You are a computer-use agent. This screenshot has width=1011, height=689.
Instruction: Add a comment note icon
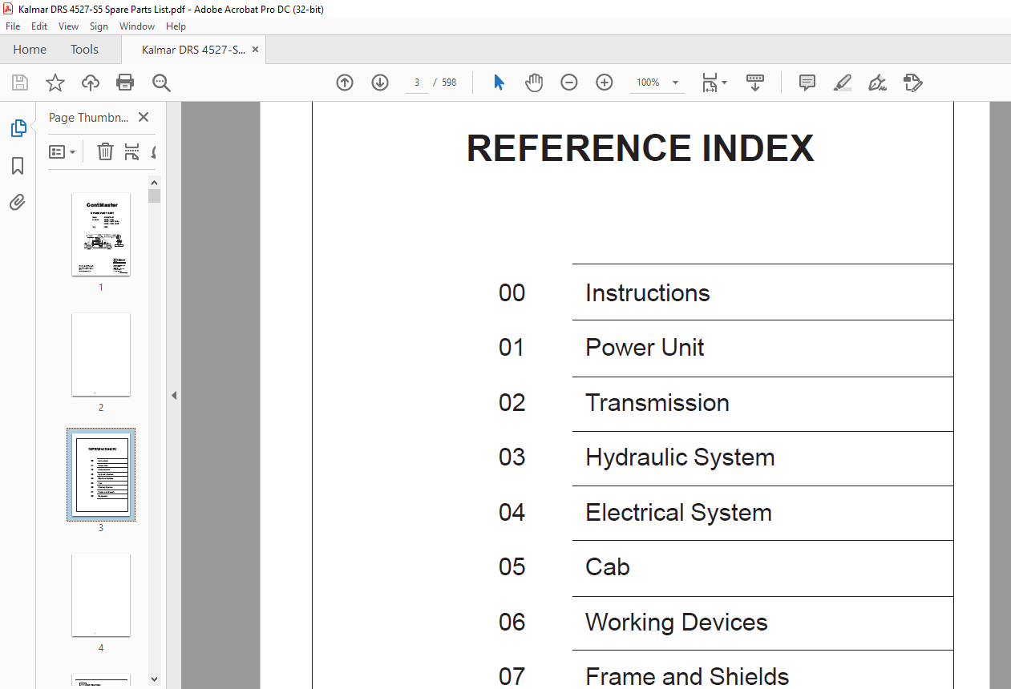coord(807,83)
